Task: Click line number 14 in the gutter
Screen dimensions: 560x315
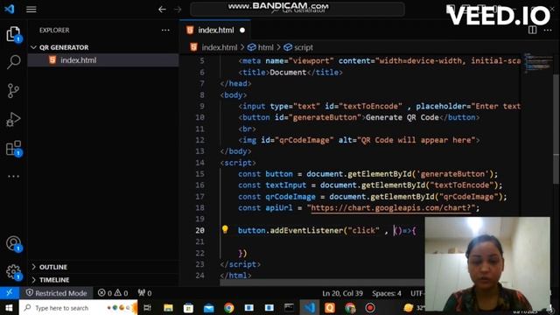Action: click(x=200, y=163)
